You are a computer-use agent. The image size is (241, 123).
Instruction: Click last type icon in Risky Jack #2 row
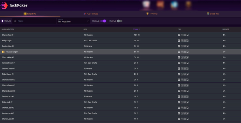pyautogui.click(x=187, y=102)
